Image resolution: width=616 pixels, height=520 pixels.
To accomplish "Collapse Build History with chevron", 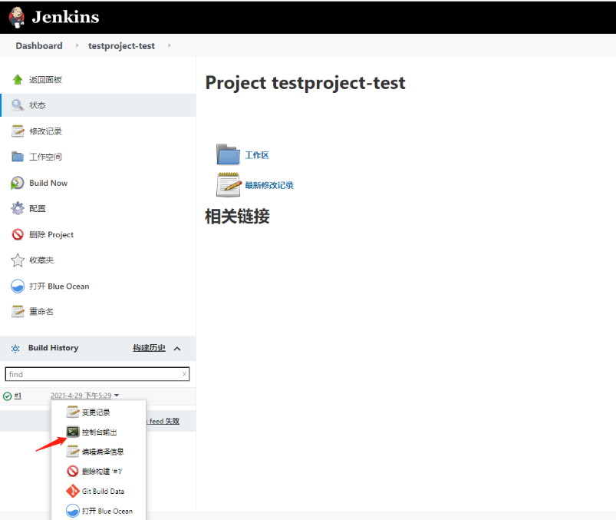I will (x=177, y=349).
